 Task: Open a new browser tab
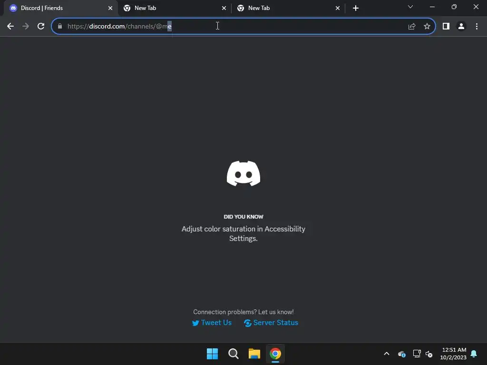pos(356,9)
